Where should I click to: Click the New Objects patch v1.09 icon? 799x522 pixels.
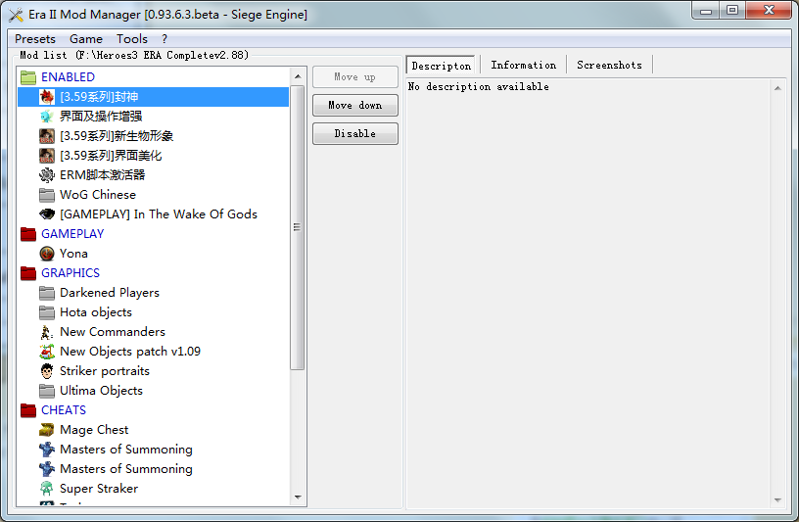[47, 352]
